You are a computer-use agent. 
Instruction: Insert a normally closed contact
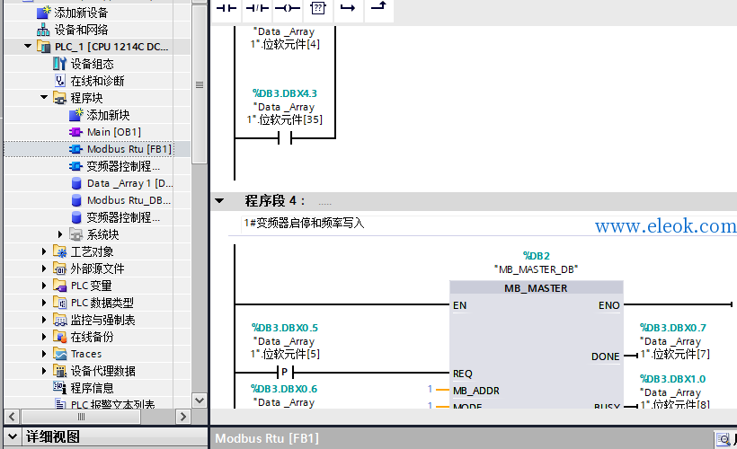pos(257,8)
